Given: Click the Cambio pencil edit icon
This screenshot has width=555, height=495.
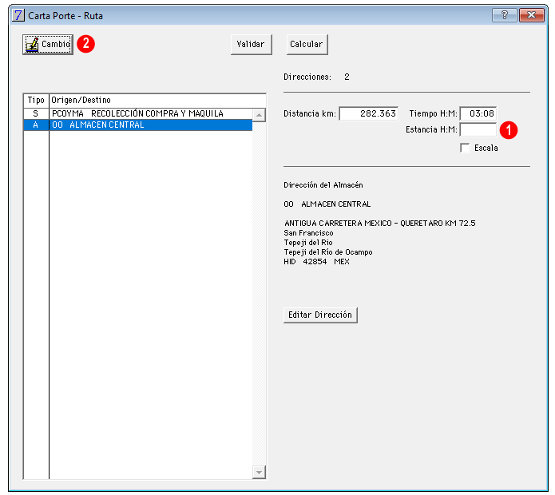Looking at the screenshot, I should coord(32,45).
